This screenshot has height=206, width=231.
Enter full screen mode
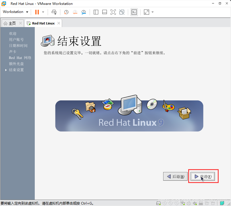113,12
